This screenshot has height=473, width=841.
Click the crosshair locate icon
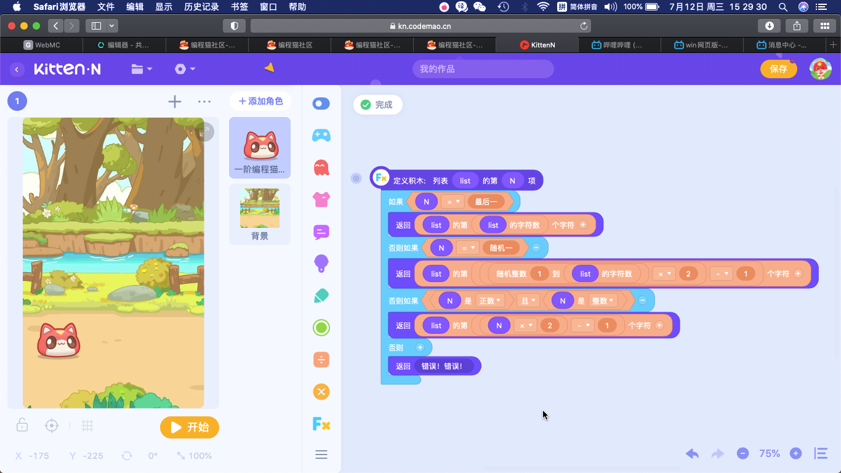coord(52,426)
